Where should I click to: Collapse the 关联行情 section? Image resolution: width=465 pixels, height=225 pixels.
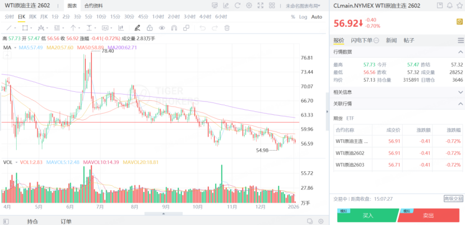(461, 104)
